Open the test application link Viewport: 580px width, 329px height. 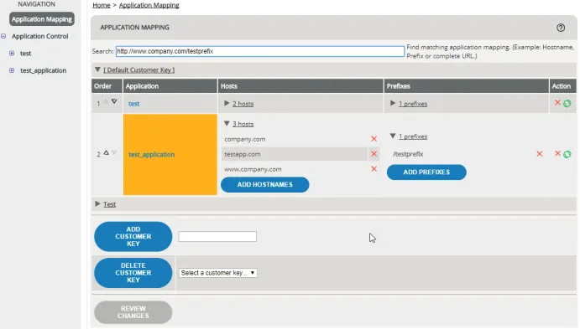click(x=134, y=104)
